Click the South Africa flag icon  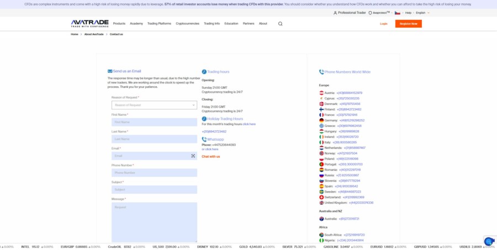[x=321, y=235]
